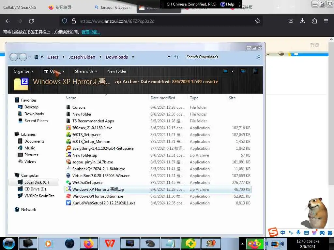
Task: Show hidden tray icons arrow
Action: (242, 243)
